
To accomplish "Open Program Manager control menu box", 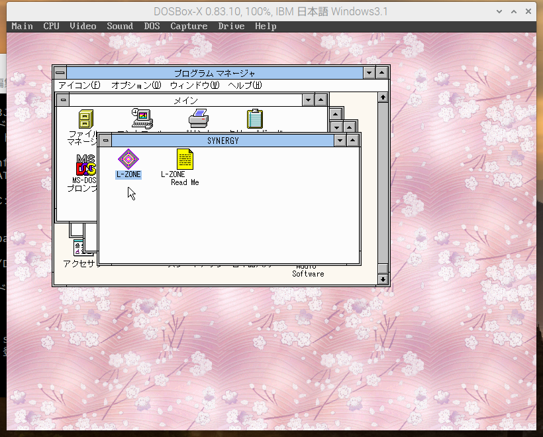I will pyautogui.click(x=60, y=73).
